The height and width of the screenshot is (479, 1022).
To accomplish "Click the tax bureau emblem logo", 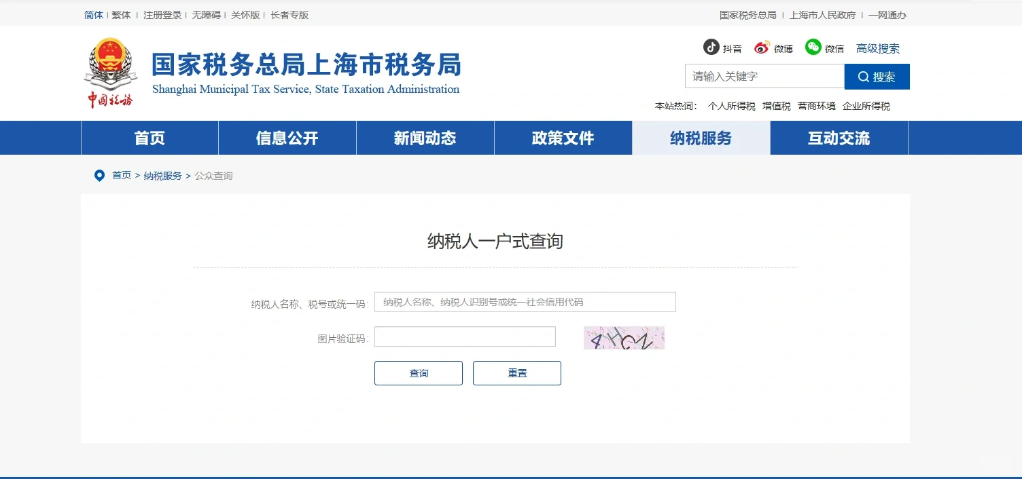I will 109,70.
